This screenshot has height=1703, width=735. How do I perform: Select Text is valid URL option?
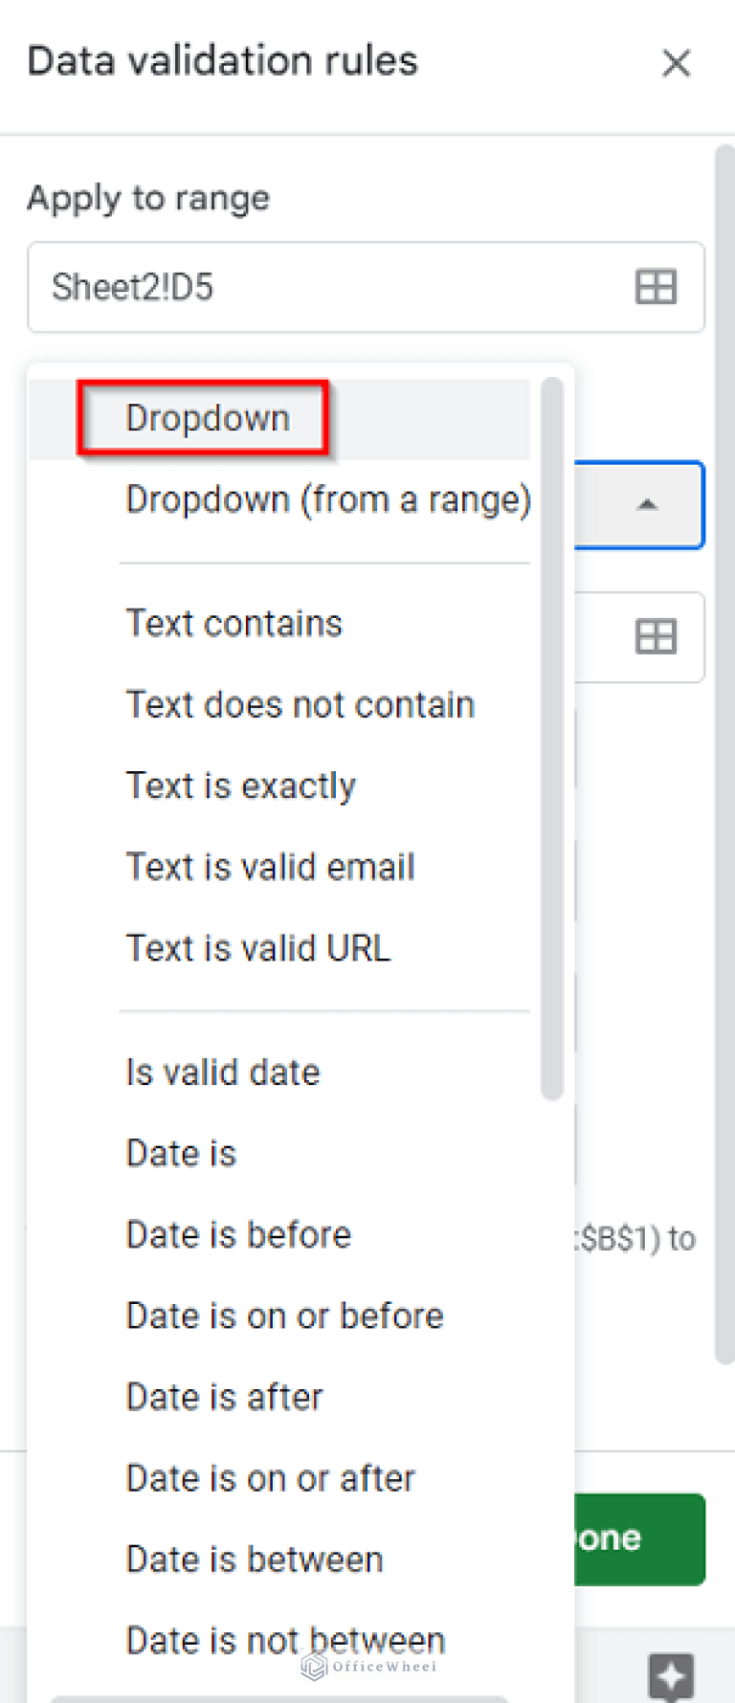257,948
